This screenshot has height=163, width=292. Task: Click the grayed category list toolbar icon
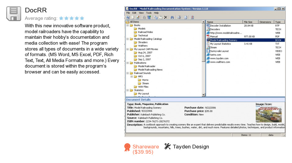click(x=144, y=17)
